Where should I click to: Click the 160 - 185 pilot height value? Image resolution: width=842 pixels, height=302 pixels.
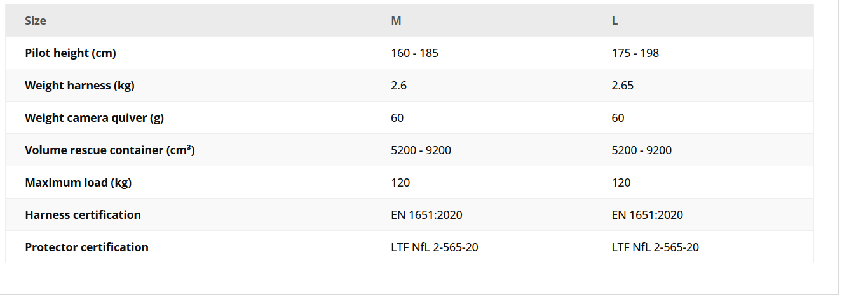pyautogui.click(x=414, y=53)
